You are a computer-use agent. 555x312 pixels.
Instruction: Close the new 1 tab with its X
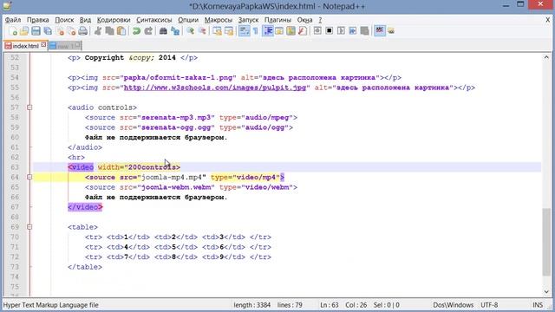(x=77, y=45)
